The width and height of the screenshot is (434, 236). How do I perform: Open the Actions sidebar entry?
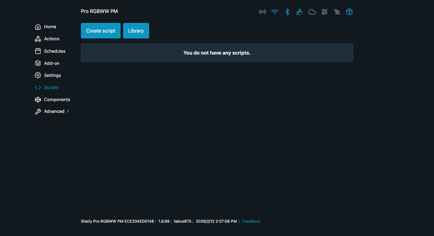coord(51,39)
